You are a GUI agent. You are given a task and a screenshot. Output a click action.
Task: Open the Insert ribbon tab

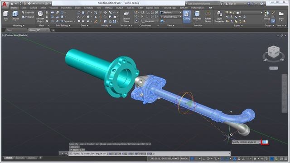[77, 8]
